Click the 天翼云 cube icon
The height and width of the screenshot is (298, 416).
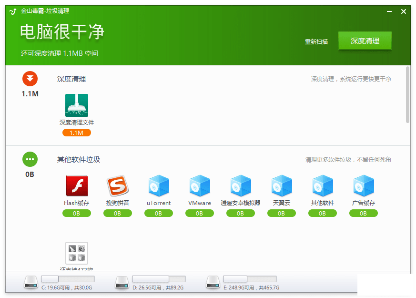[x=282, y=185]
